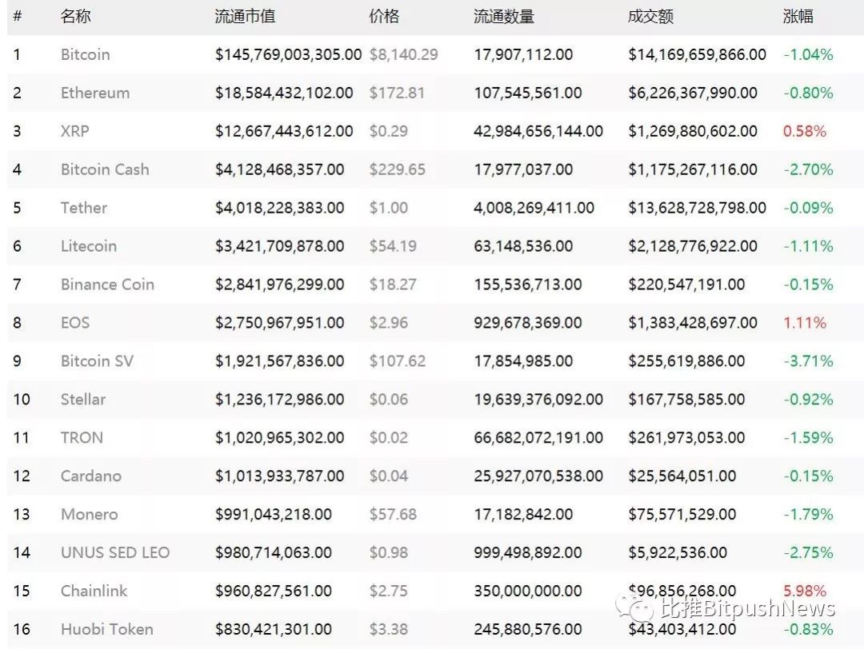Image resolution: width=864 pixels, height=649 pixels.
Task: Sort by 价格 column header
Action: 384,17
